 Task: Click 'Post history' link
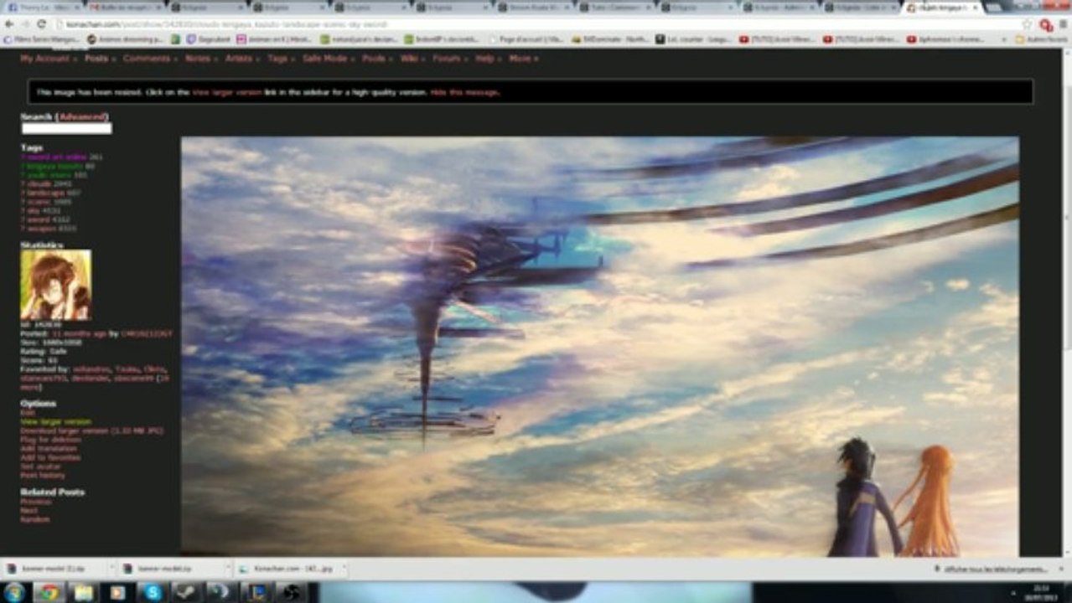tap(42, 476)
